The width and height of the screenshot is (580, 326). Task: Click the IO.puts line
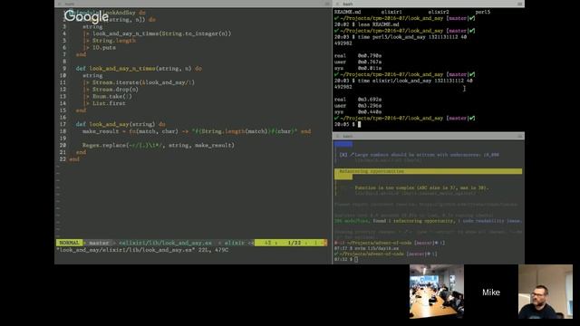(99, 48)
